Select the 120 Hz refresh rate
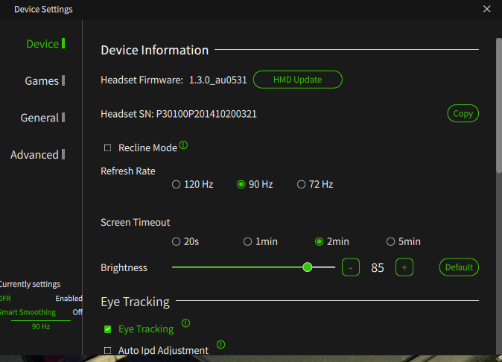This screenshot has width=502, height=362. tap(176, 185)
